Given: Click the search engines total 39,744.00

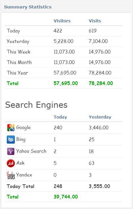Looking at the screenshot, I should pyautogui.click(x=65, y=197).
